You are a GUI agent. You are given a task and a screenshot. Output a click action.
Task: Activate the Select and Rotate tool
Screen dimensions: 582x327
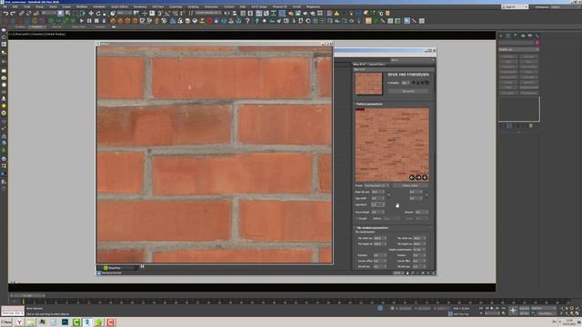click(98, 14)
